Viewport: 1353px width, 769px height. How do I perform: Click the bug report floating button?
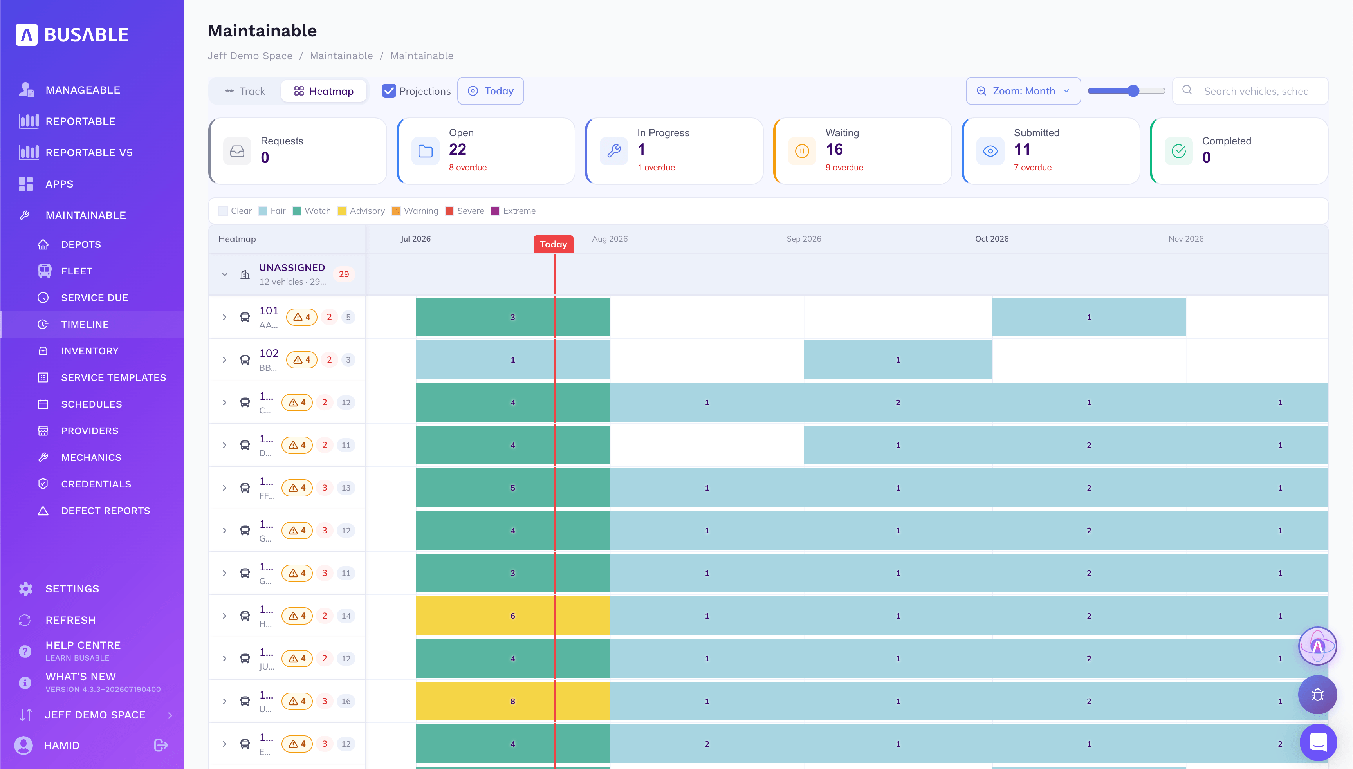coord(1318,695)
